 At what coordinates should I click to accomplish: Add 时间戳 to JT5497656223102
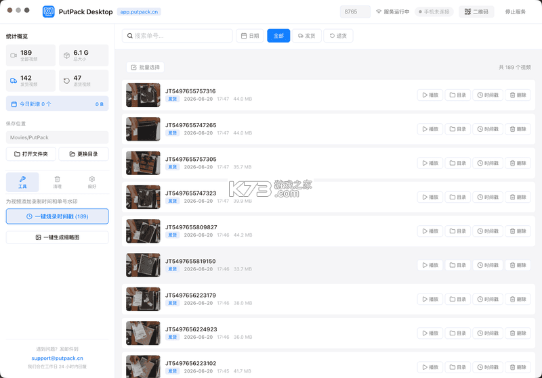tap(488, 367)
